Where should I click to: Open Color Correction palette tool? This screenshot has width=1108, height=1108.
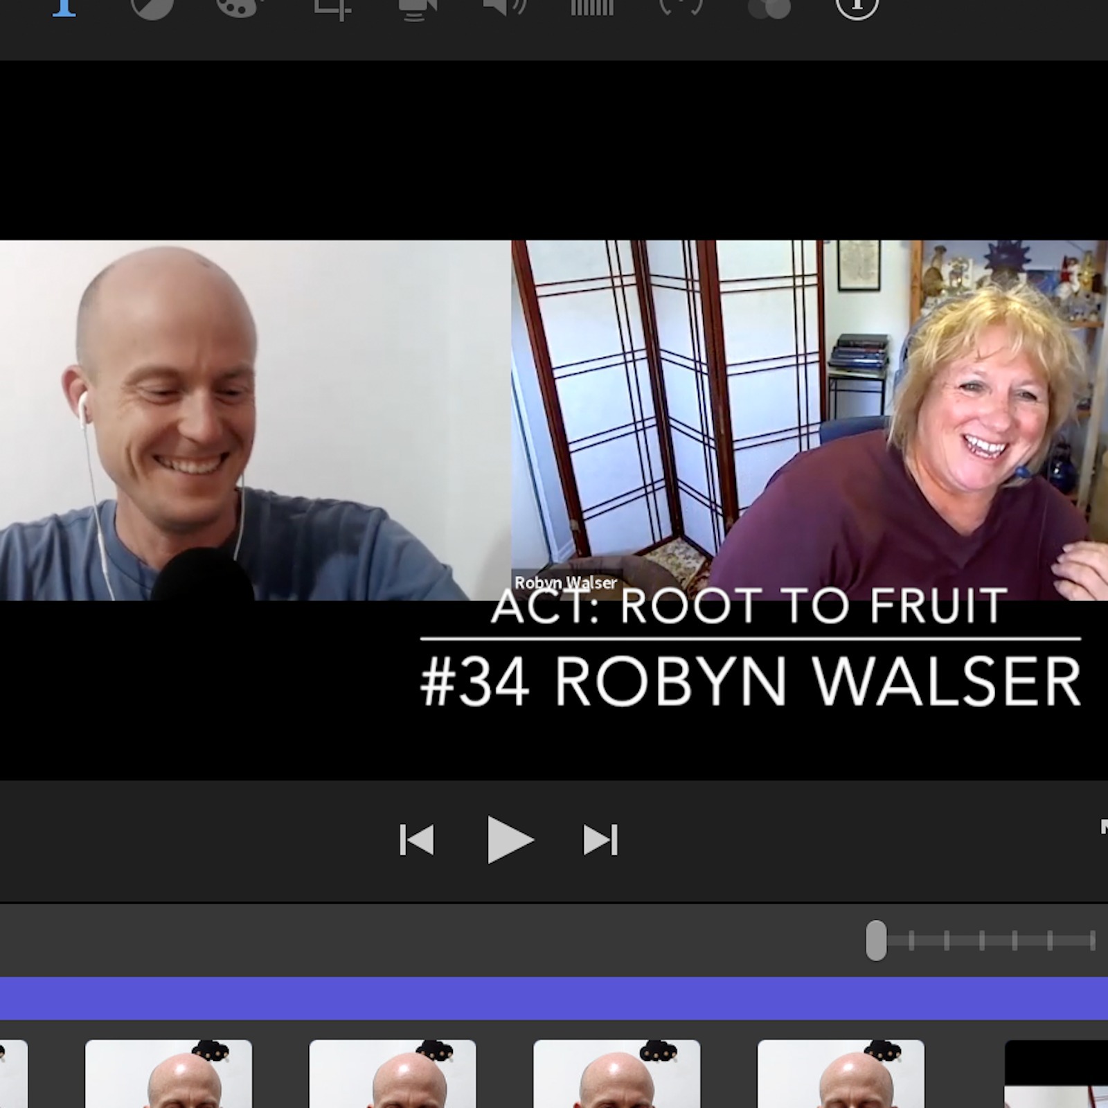[239, 7]
